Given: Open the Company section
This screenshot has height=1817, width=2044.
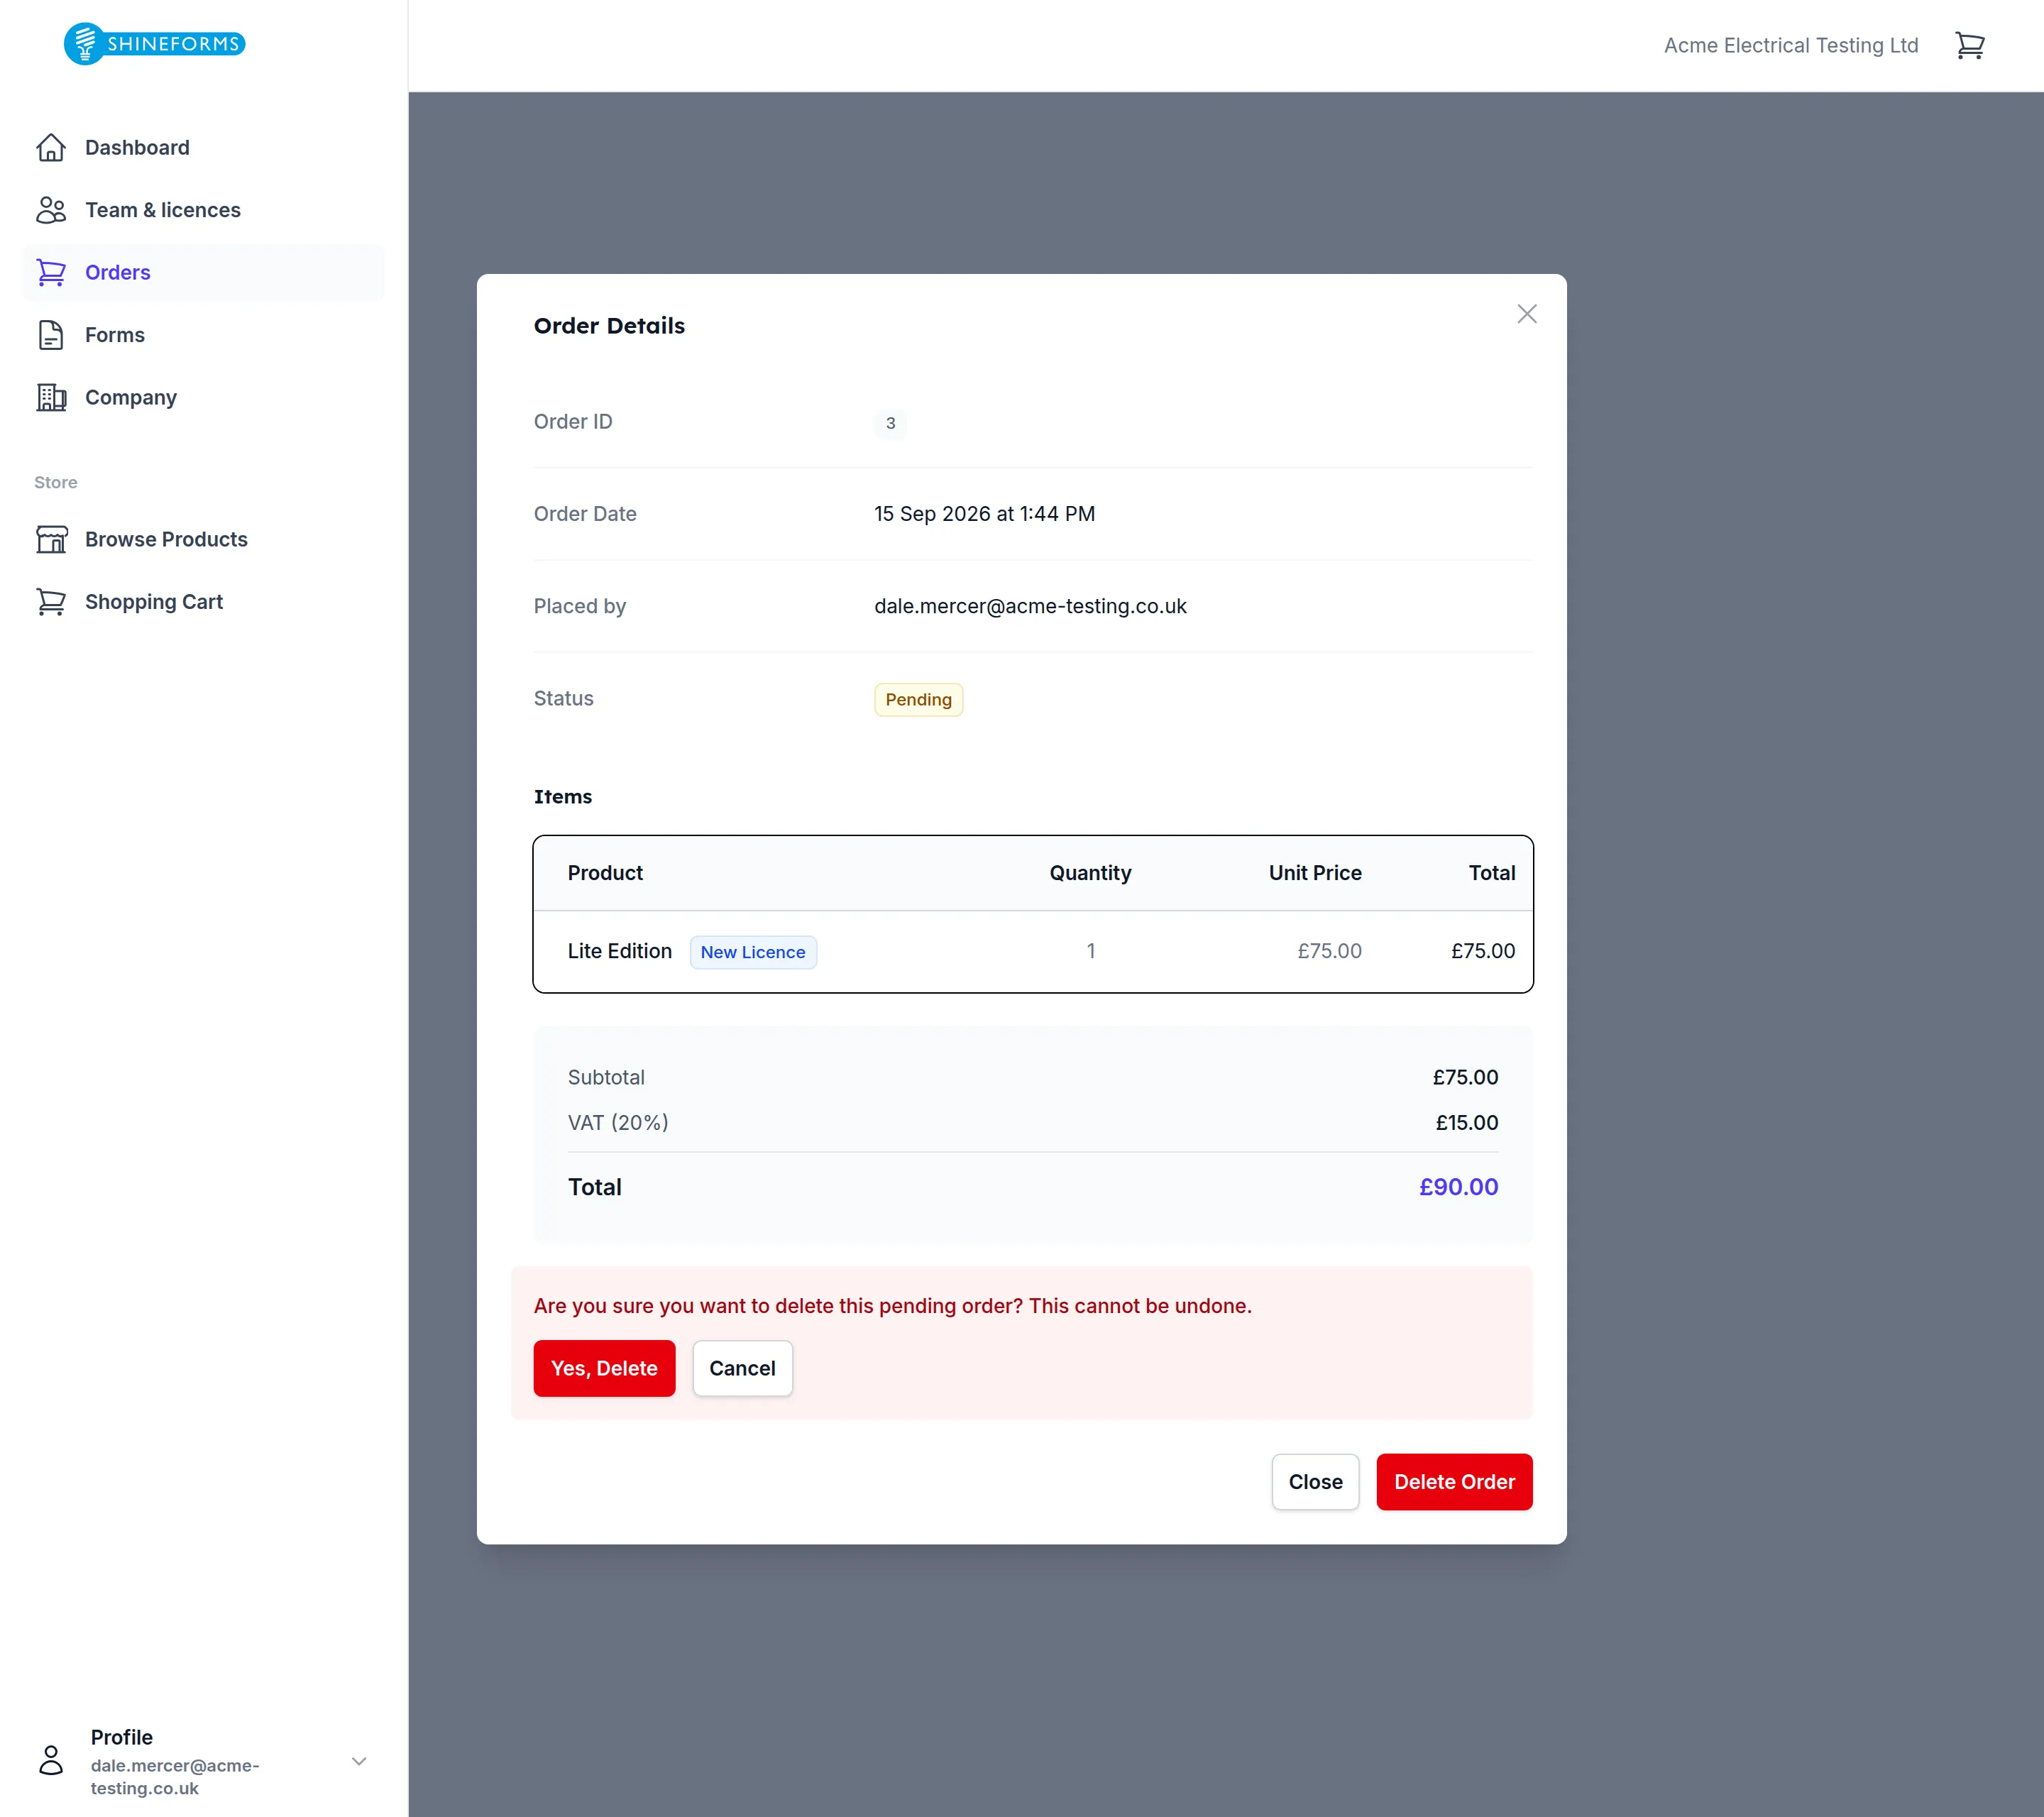Looking at the screenshot, I should pyautogui.click(x=204, y=397).
